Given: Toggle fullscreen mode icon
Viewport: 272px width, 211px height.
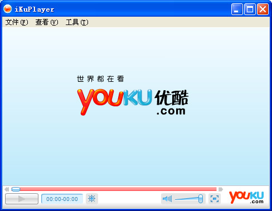Looking at the screenshot, I should (x=215, y=199).
